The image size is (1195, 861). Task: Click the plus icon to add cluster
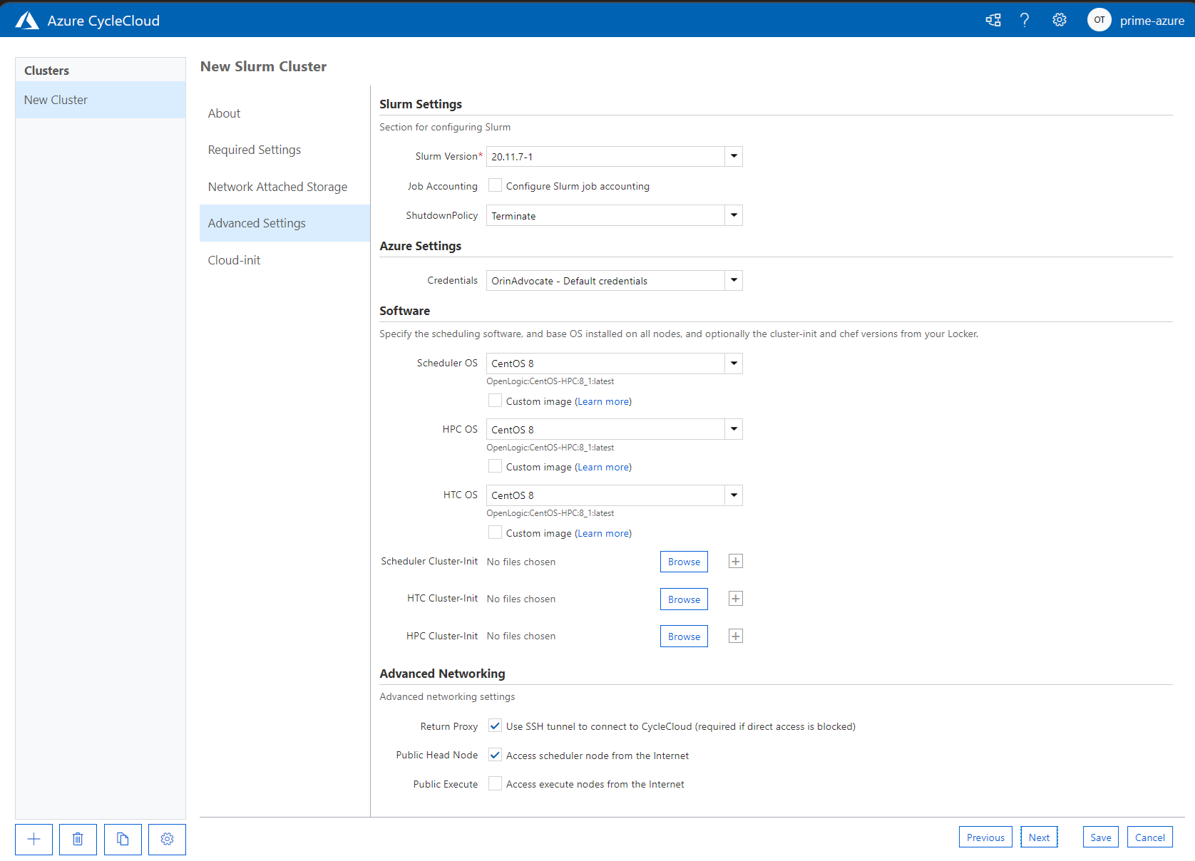[34, 839]
